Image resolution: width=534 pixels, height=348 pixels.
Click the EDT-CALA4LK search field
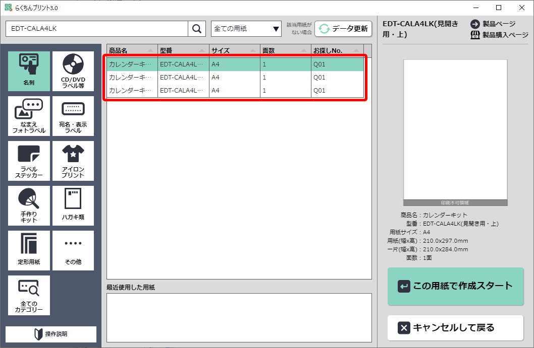click(97, 29)
